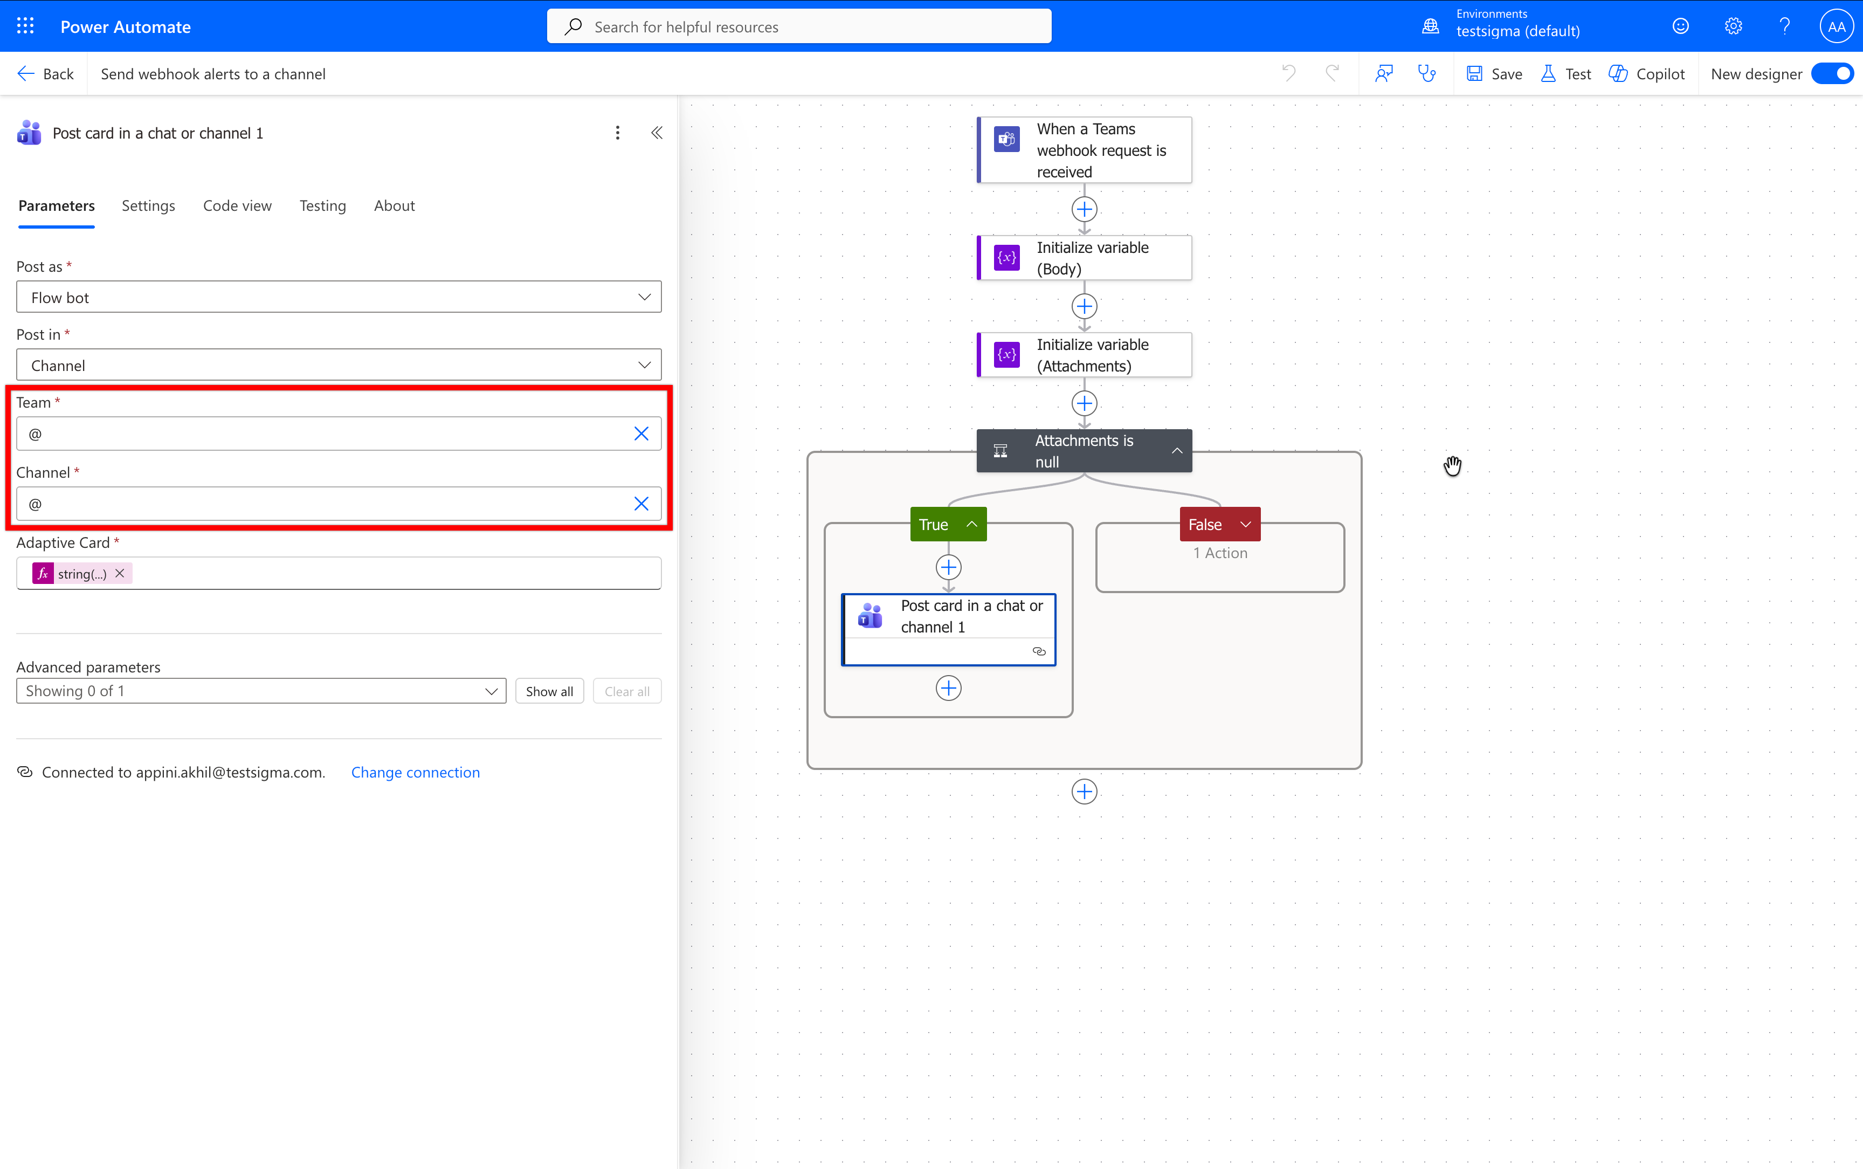1863x1169 pixels.
Task: Open the Post as dropdown
Action: coord(339,297)
